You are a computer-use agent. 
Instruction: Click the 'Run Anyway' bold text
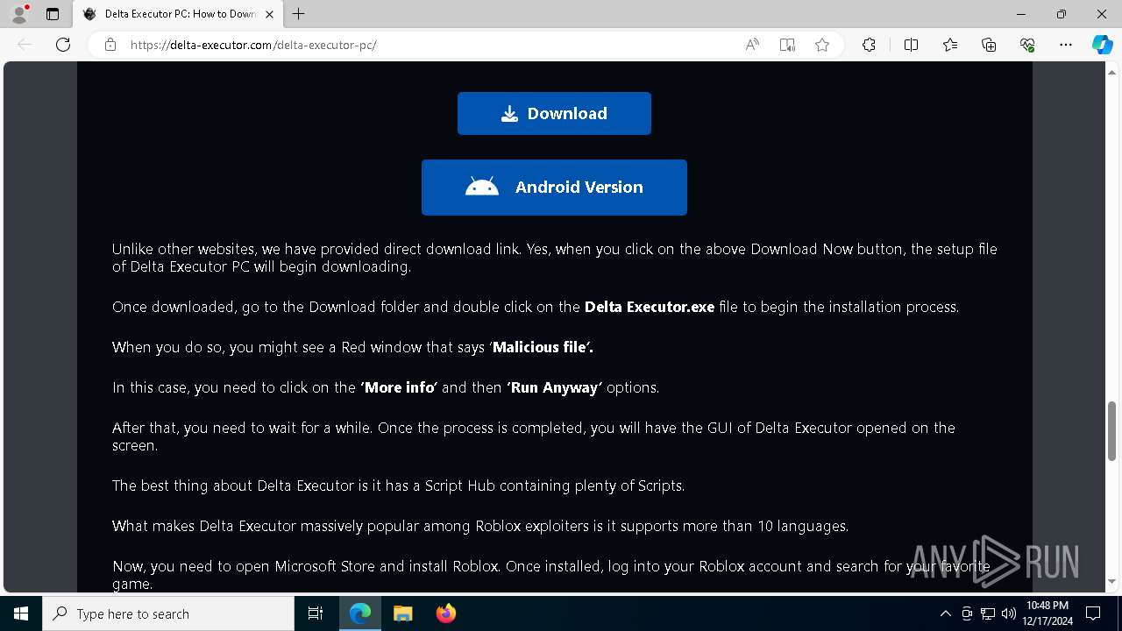pos(555,387)
